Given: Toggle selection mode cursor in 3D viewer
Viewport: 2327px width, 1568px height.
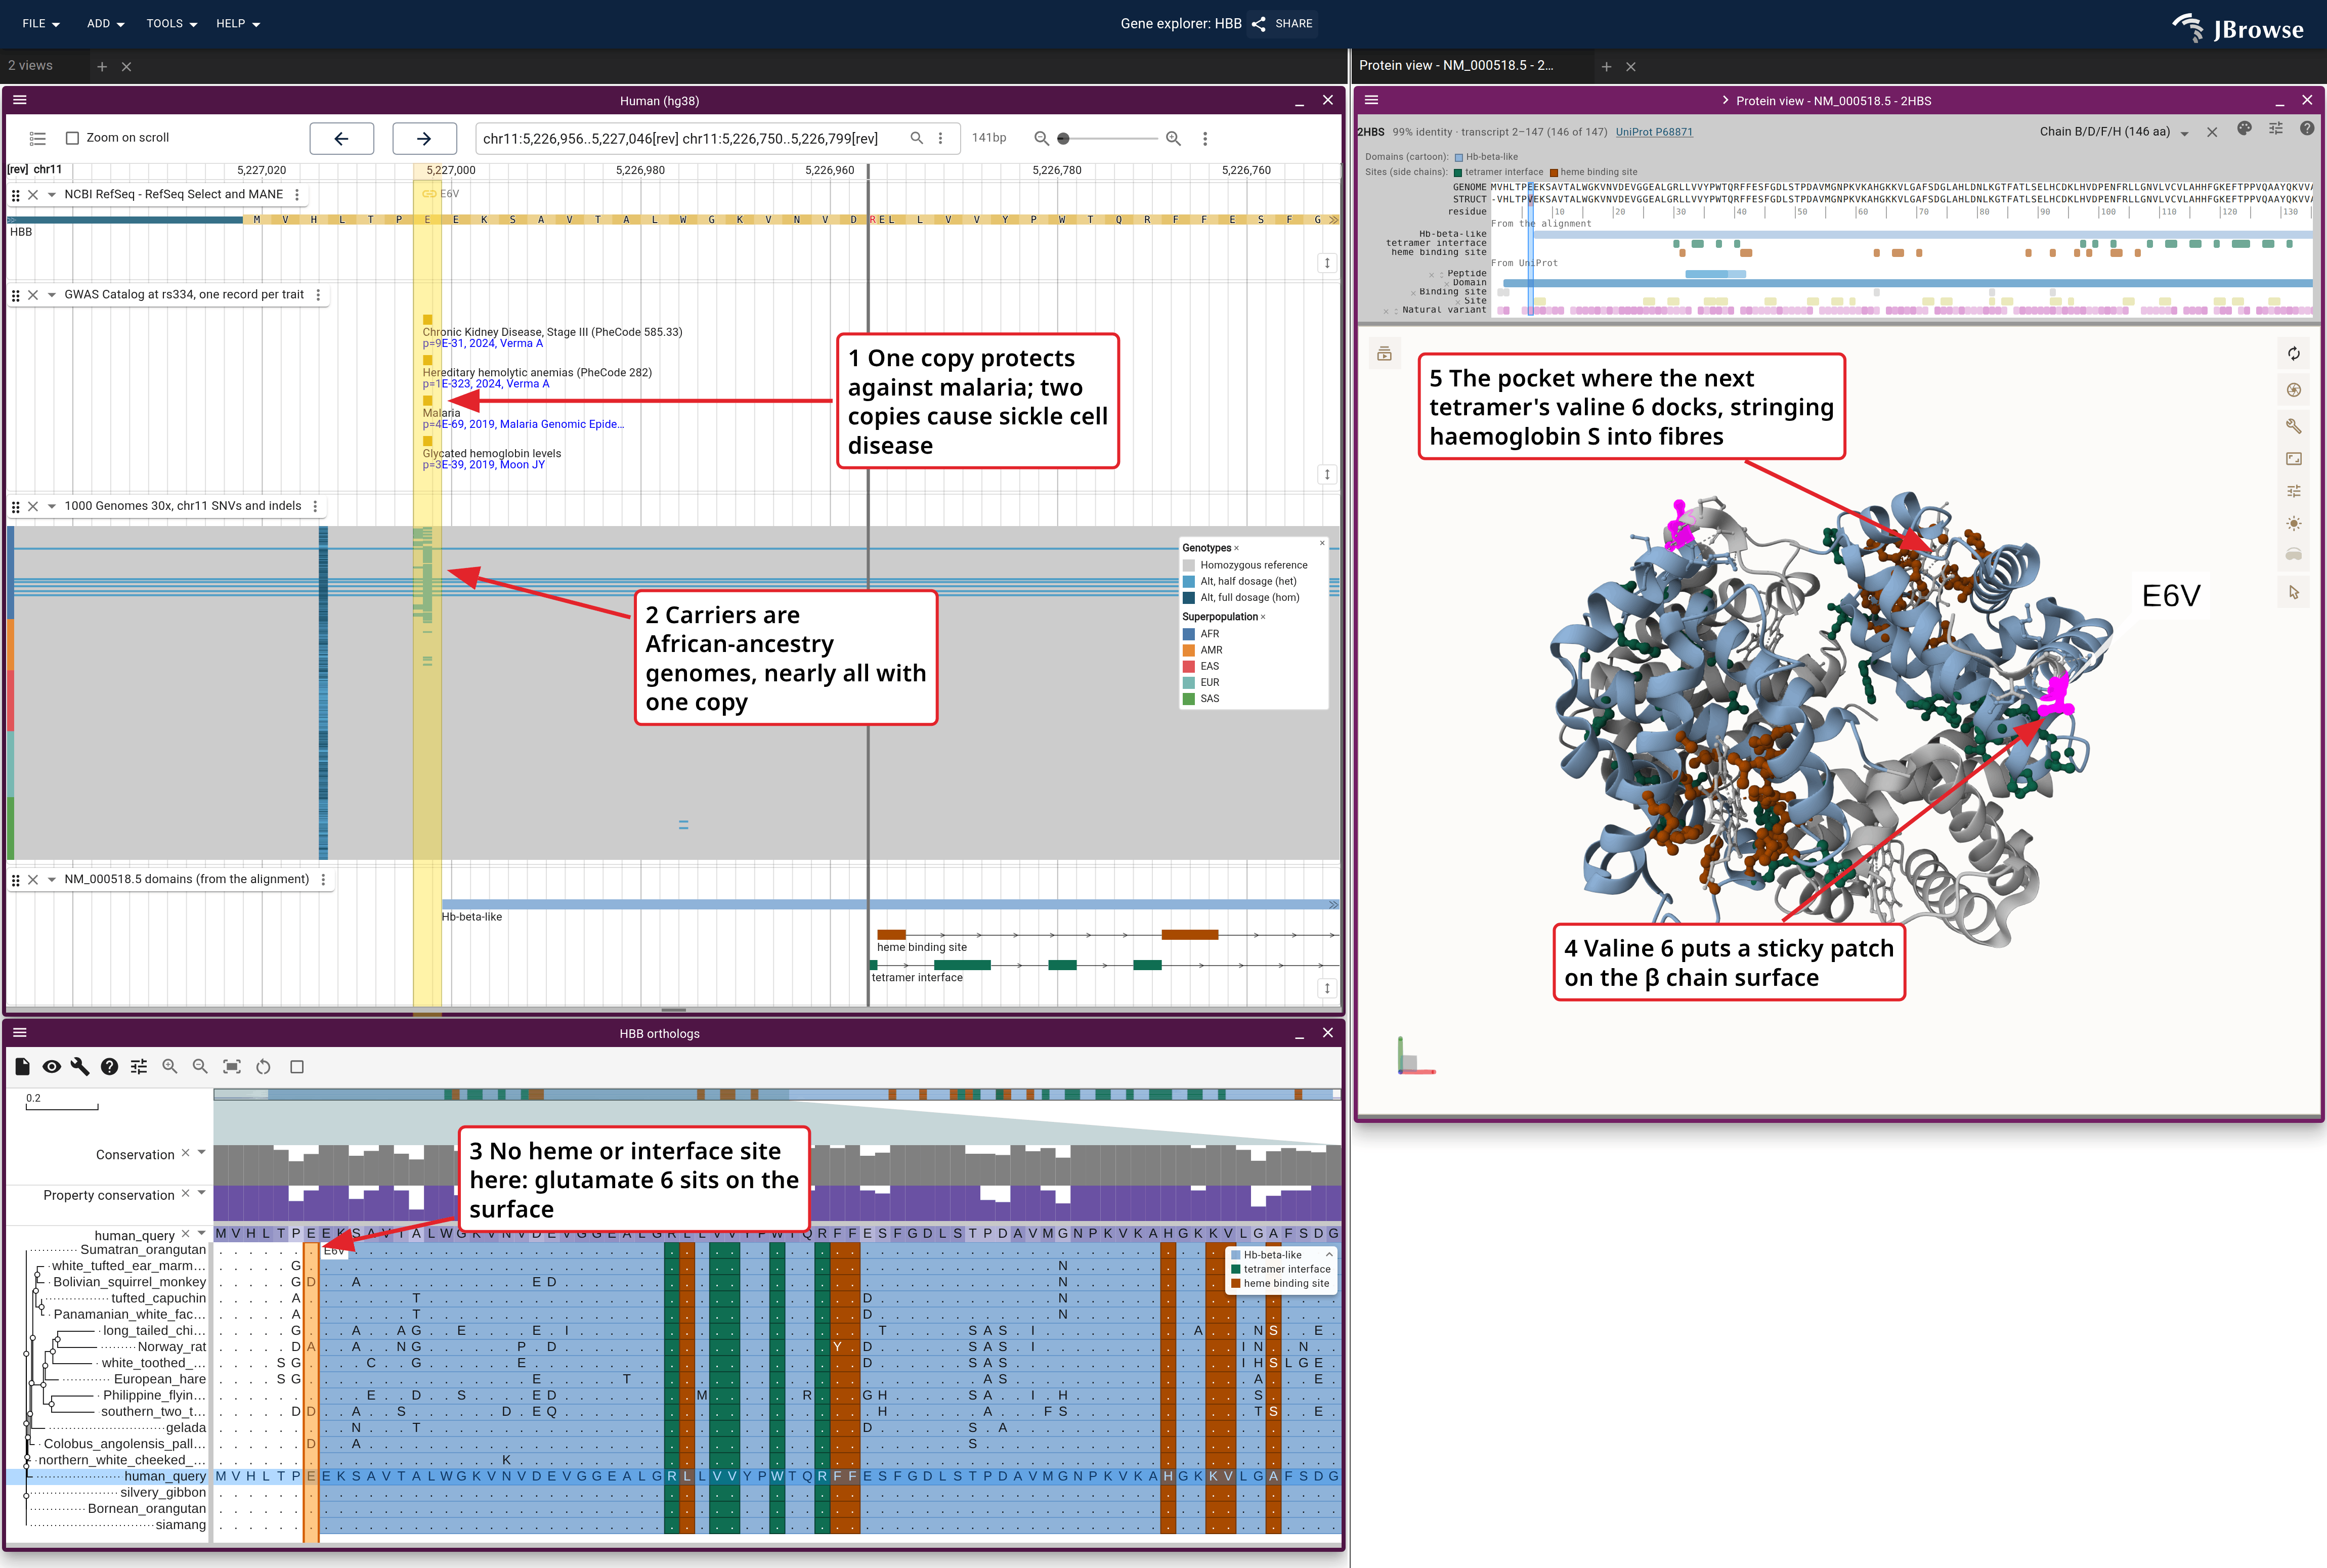Looking at the screenshot, I should pyautogui.click(x=2293, y=593).
